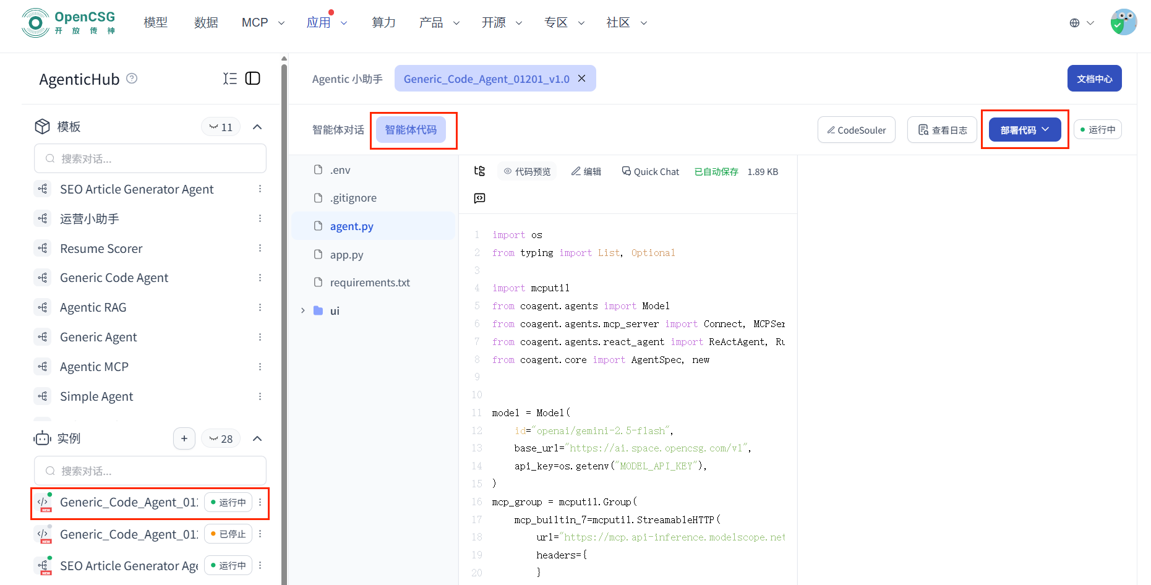1151x585 pixels.
Task: Expand the ui folder in file tree
Action: point(303,310)
